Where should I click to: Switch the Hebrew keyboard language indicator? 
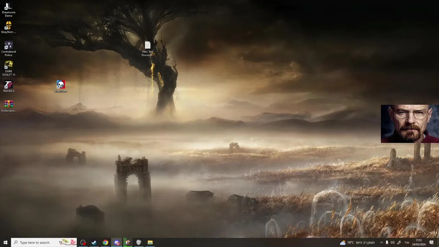pos(407,243)
